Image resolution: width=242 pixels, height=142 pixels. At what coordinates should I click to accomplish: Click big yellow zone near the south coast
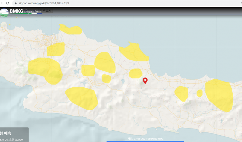pyautogui.click(x=82, y=98)
